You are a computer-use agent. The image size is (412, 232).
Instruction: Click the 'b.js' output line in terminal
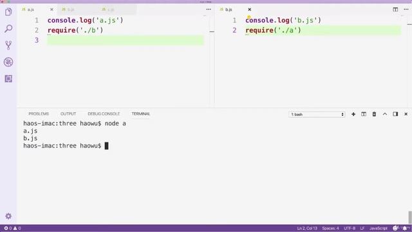point(30,139)
